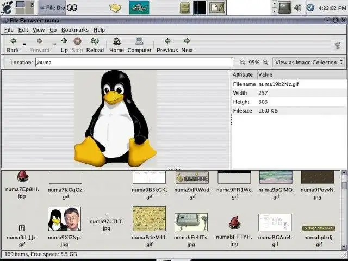Select the Filesize 16.0 KB row
Screen dimensions: 348x261
click(x=289, y=110)
